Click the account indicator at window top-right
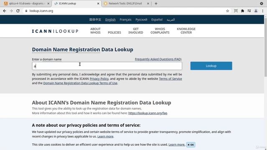The image size is (267, 150). coord(262,3)
